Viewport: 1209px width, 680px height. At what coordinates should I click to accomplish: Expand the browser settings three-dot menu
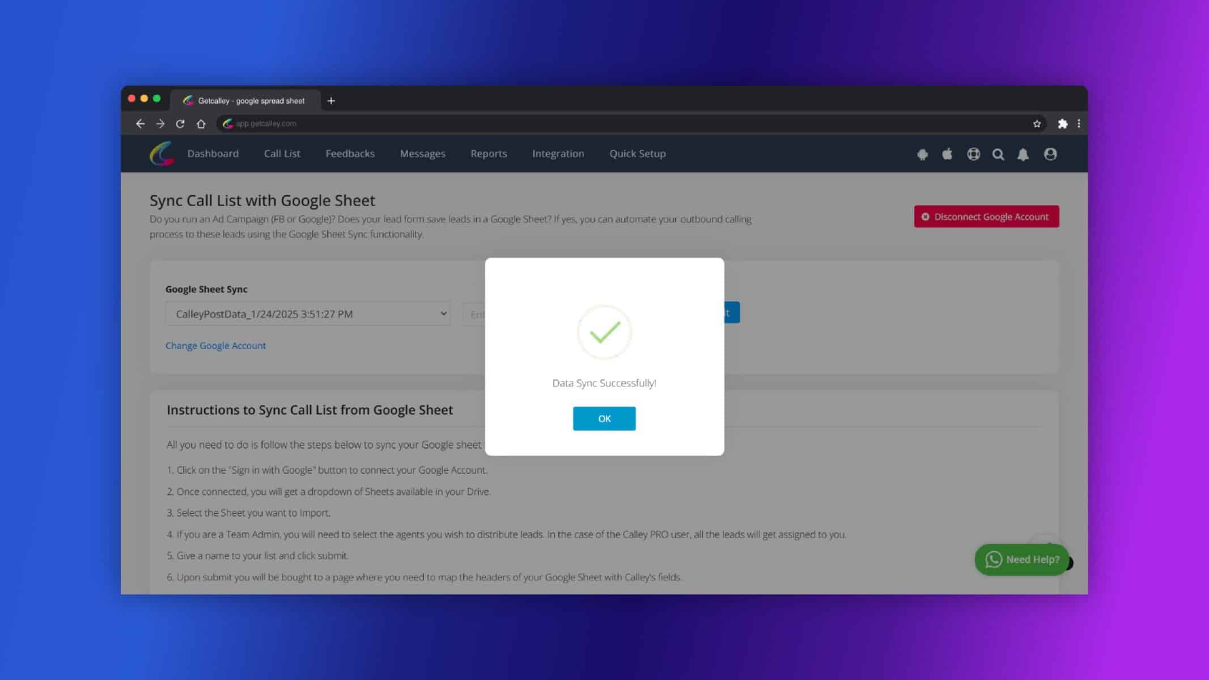pos(1079,124)
